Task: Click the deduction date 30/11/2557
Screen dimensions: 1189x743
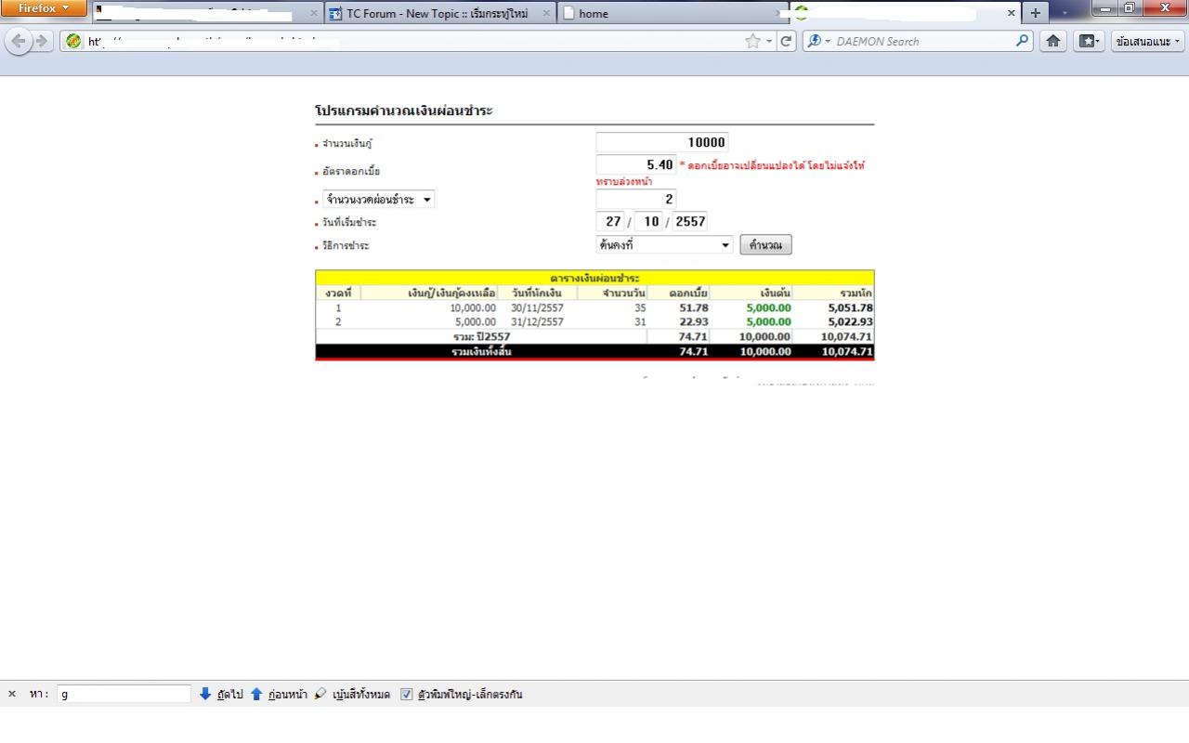Action: (537, 307)
